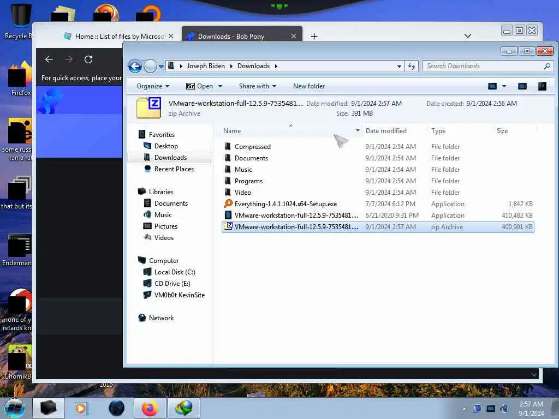Open the Windows Start button

point(15,408)
